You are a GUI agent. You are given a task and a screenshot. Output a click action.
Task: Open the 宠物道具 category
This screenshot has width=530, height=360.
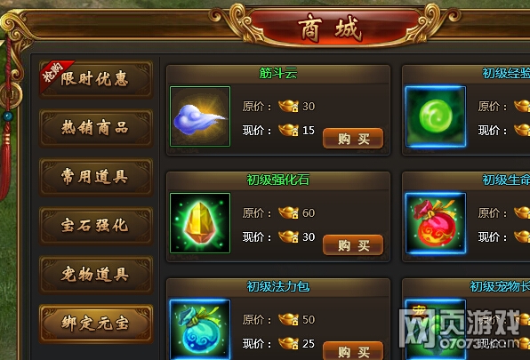(x=96, y=274)
